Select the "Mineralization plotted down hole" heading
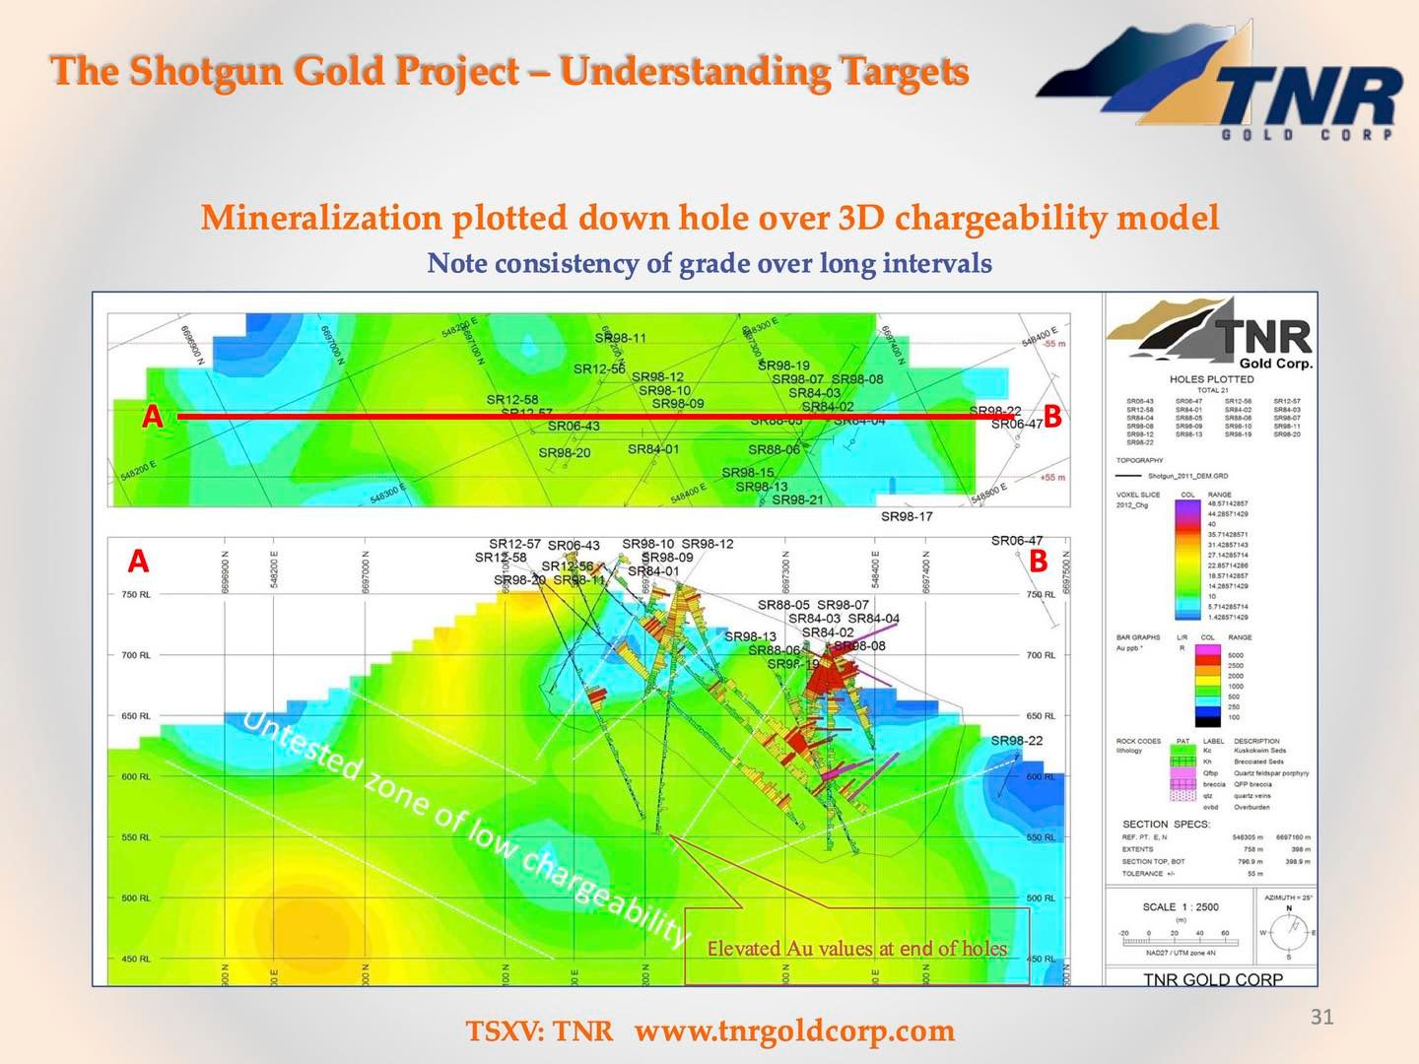This screenshot has width=1419, height=1064. (709, 217)
